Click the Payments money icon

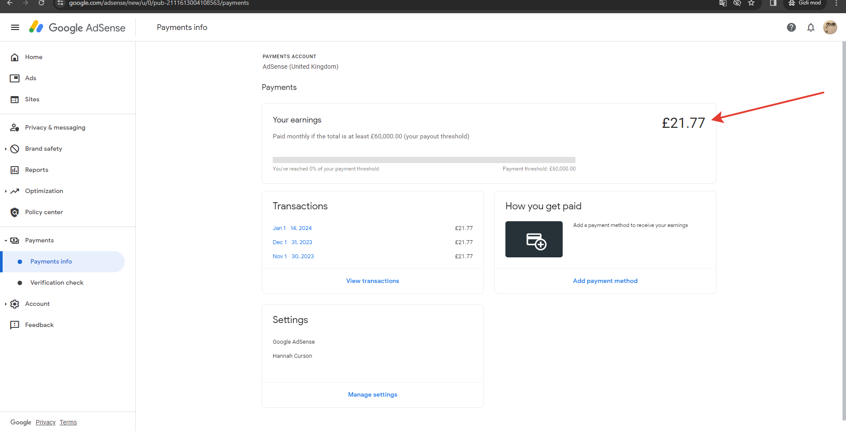(15, 241)
